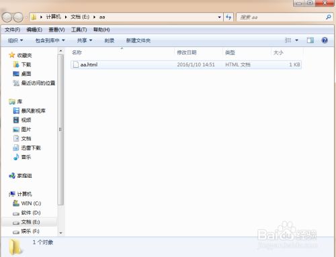
Task: Go back with the Back arrow button
Action: [x=7, y=17]
